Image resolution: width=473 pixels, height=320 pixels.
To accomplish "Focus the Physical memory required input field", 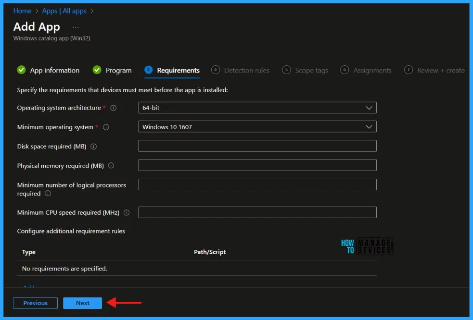I will (x=257, y=165).
